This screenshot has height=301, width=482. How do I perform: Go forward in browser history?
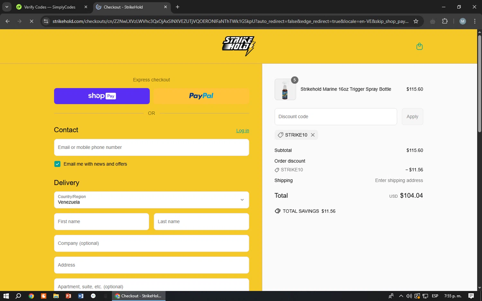tap(20, 21)
